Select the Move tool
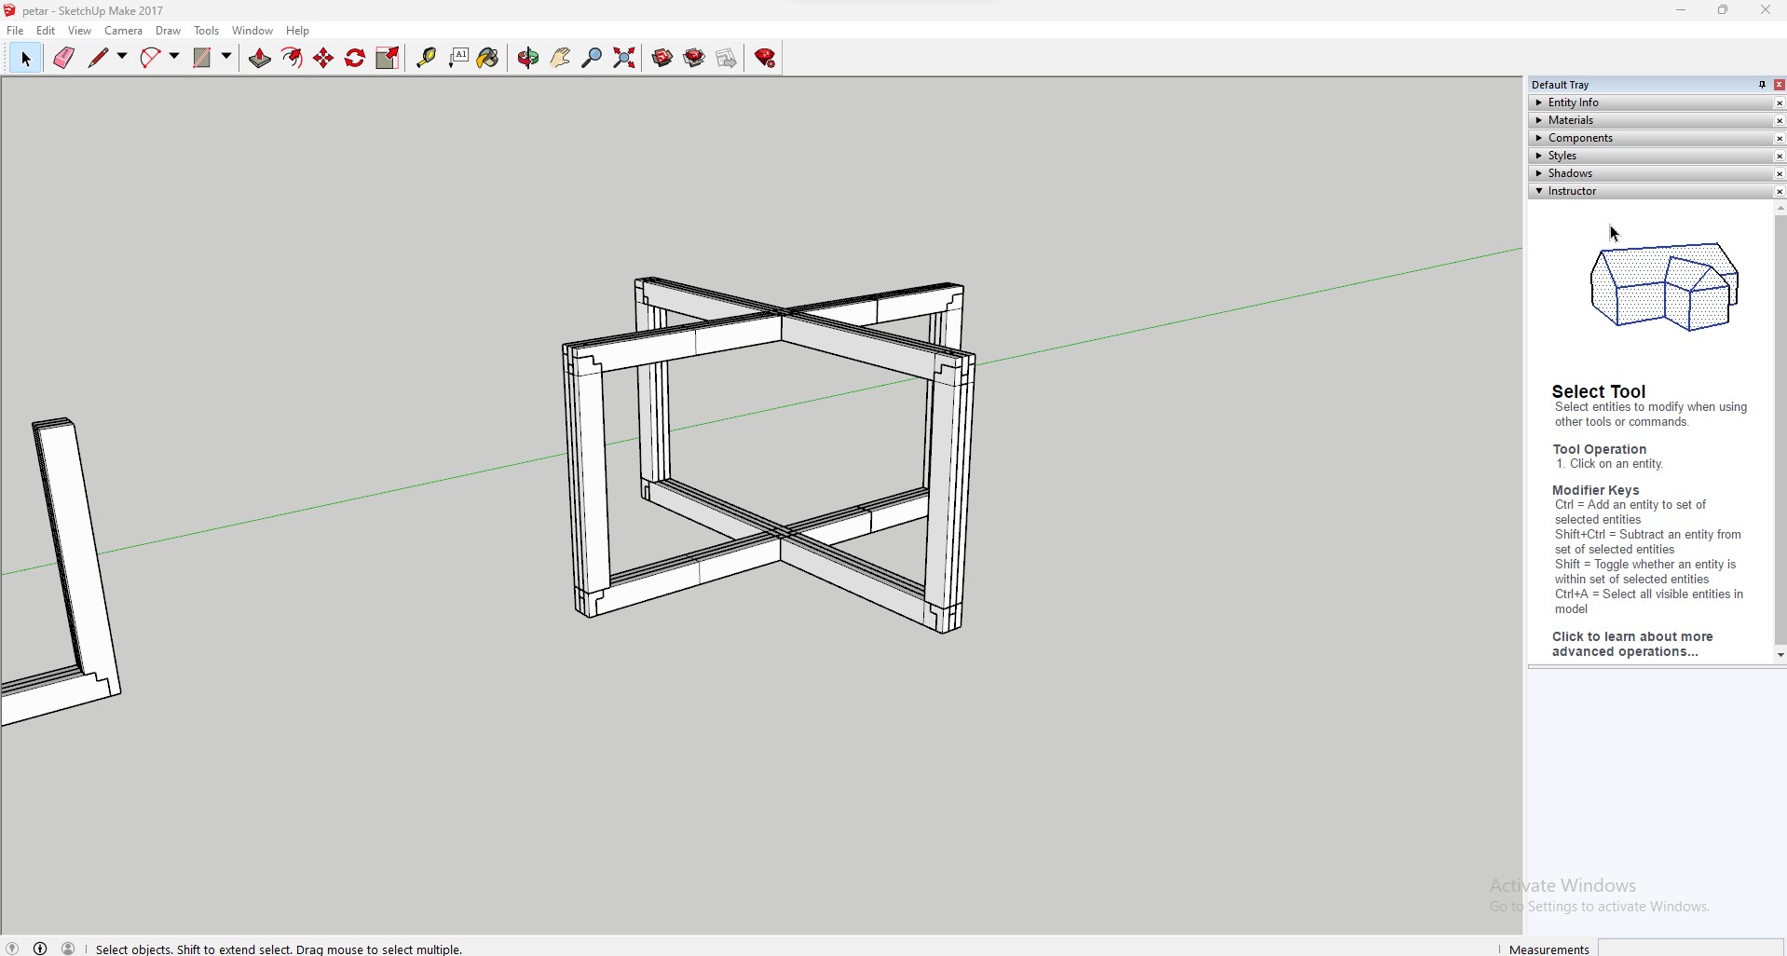The height and width of the screenshot is (956, 1787). click(324, 59)
